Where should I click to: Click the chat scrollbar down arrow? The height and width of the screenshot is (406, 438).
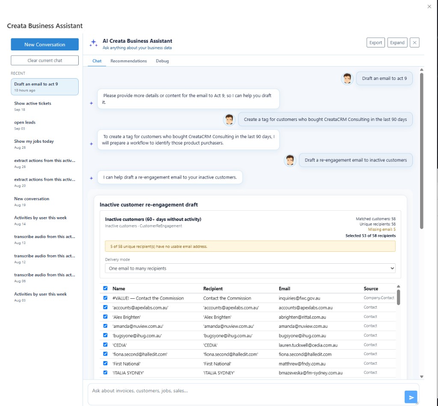coord(421,377)
